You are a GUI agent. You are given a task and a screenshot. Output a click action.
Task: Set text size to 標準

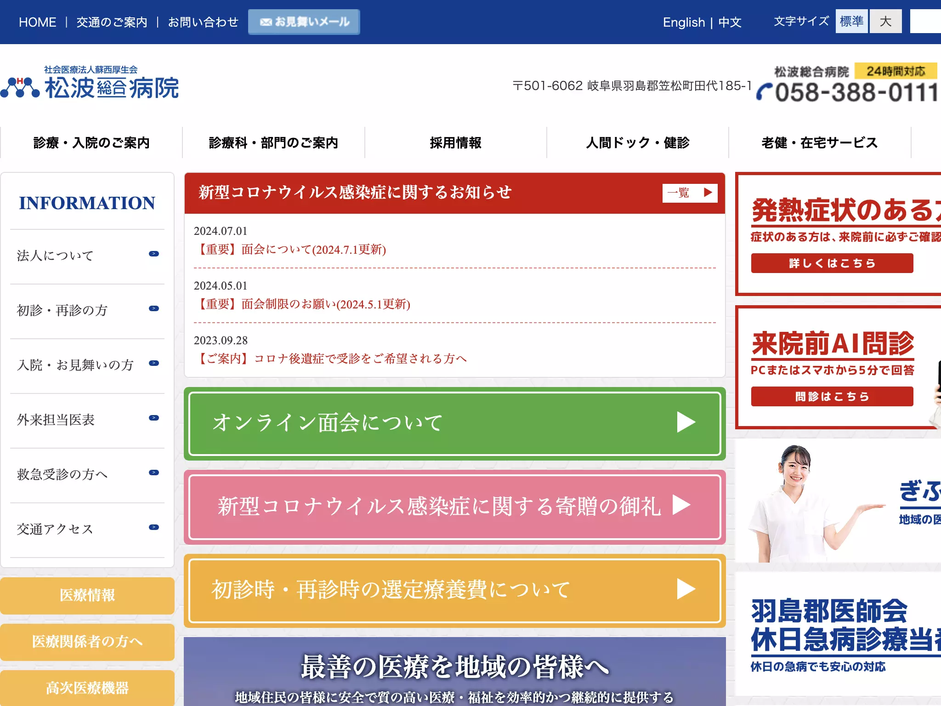point(852,21)
